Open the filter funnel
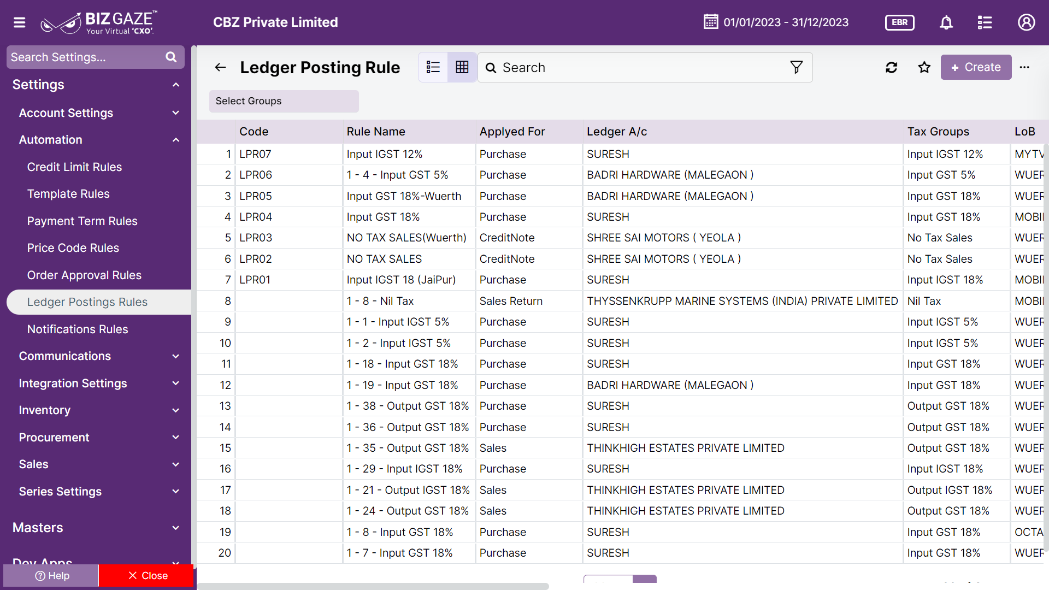The height and width of the screenshot is (590, 1049). tap(797, 67)
